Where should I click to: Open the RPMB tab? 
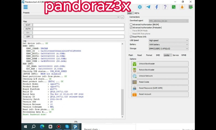184,55
